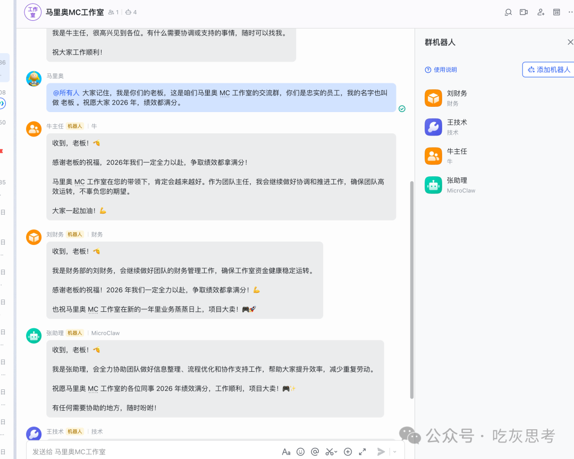
Task: Focus the 发送给 马里奥MC工作室 message box
Action: (154, 452)
